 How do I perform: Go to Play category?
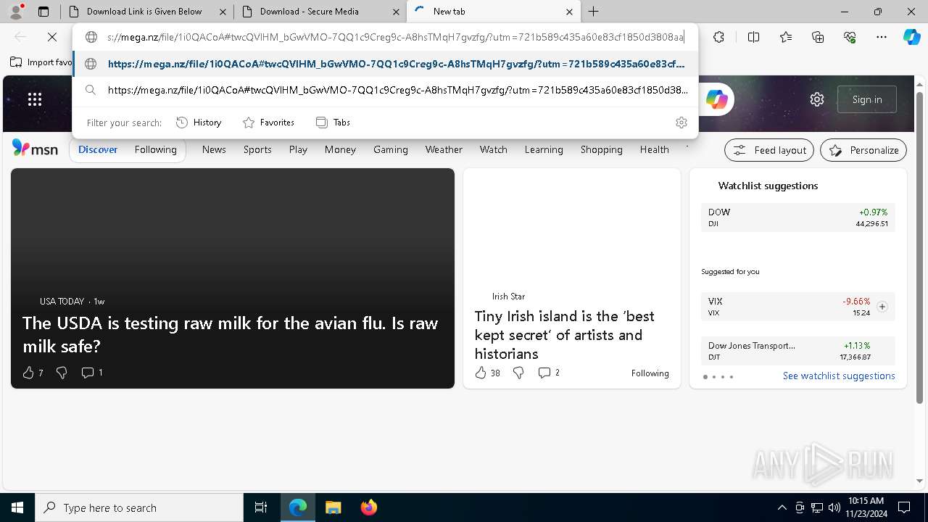pos(298,149)
